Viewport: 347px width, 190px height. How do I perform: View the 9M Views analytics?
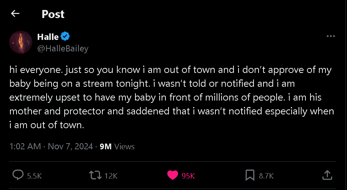(117, 146)
